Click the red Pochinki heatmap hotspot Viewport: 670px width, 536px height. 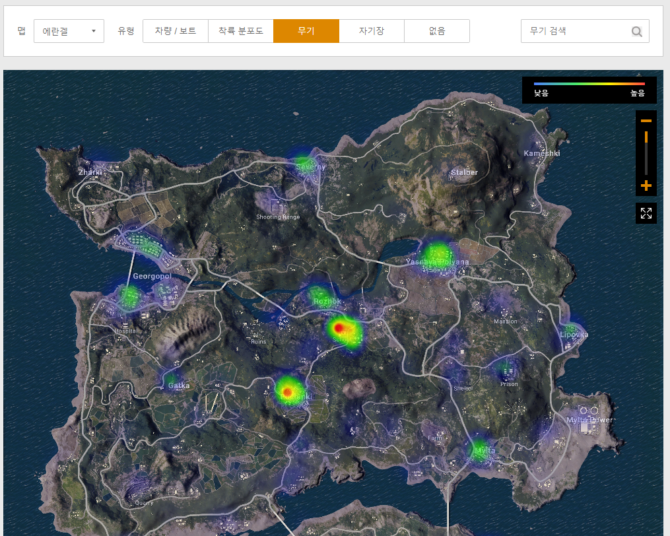288,392
